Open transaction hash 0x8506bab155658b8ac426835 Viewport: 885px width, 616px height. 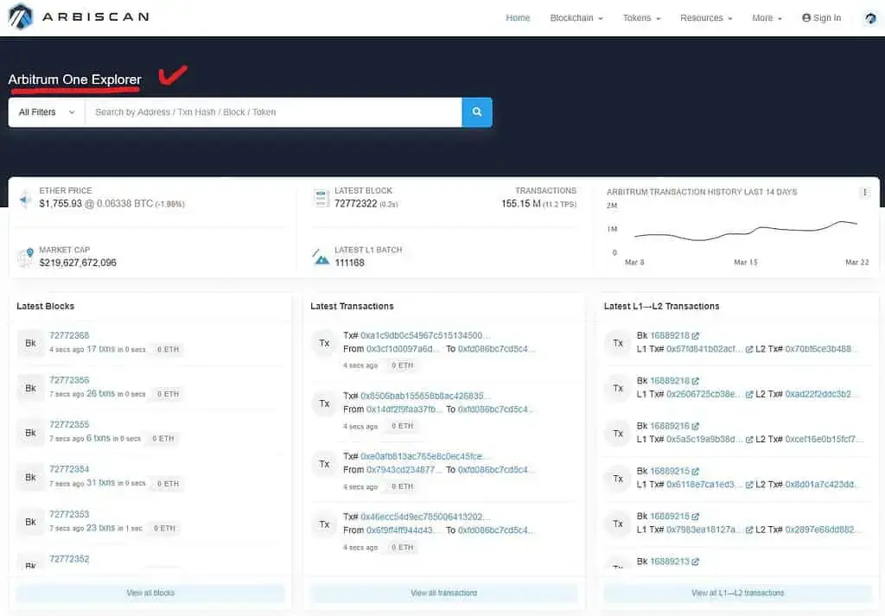(x=425, y=396)
